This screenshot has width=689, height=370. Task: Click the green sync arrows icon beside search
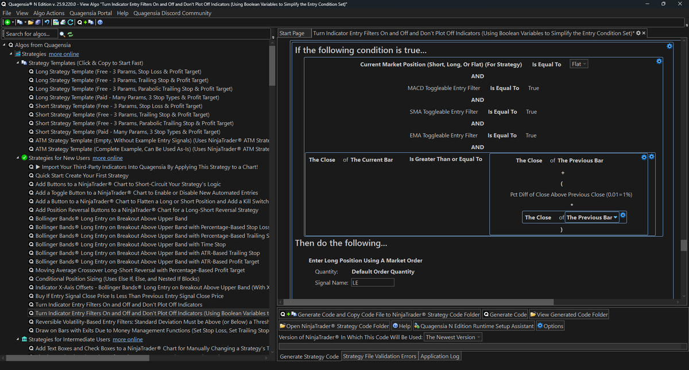pyautogui.click(x=71, y=34)
